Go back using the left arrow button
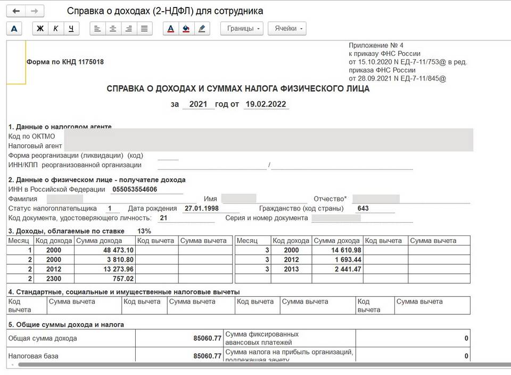 (x=16, y=11)
